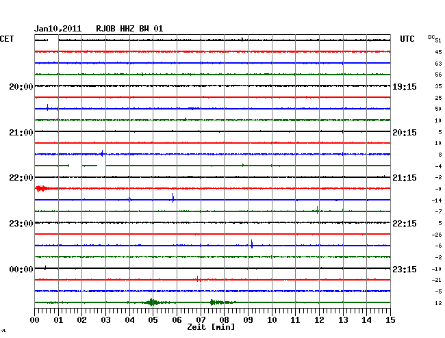Select the 22:00 CET time label

coord(21,178)
